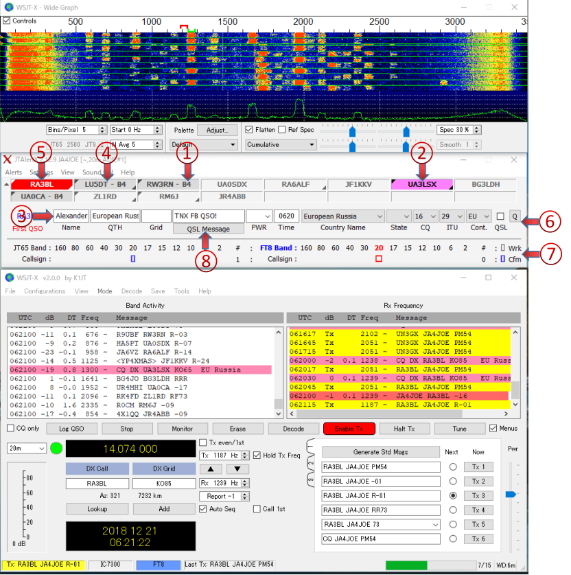Uncheck the Menus checkbox
The image size is (571, 575).
tap(493, 428)
